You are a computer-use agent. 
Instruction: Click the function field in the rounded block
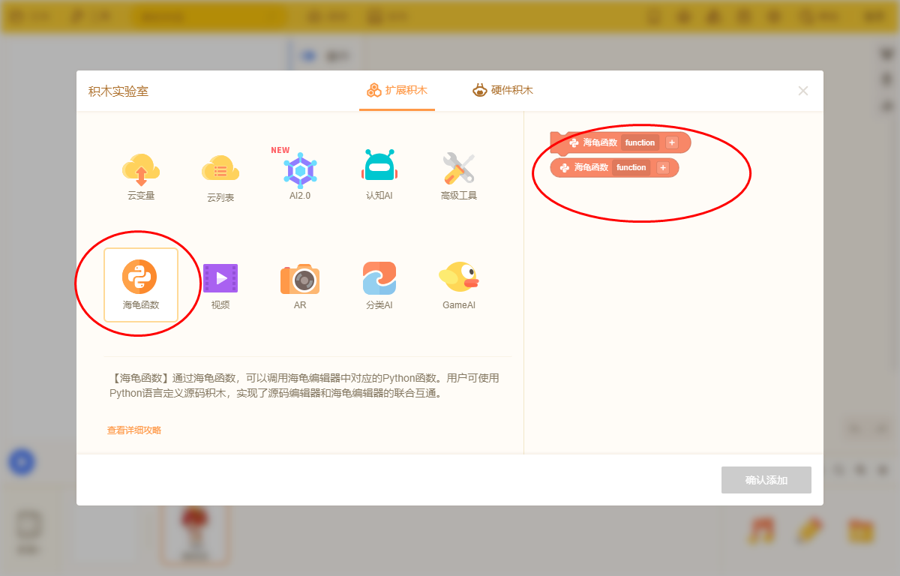point(631,167)
